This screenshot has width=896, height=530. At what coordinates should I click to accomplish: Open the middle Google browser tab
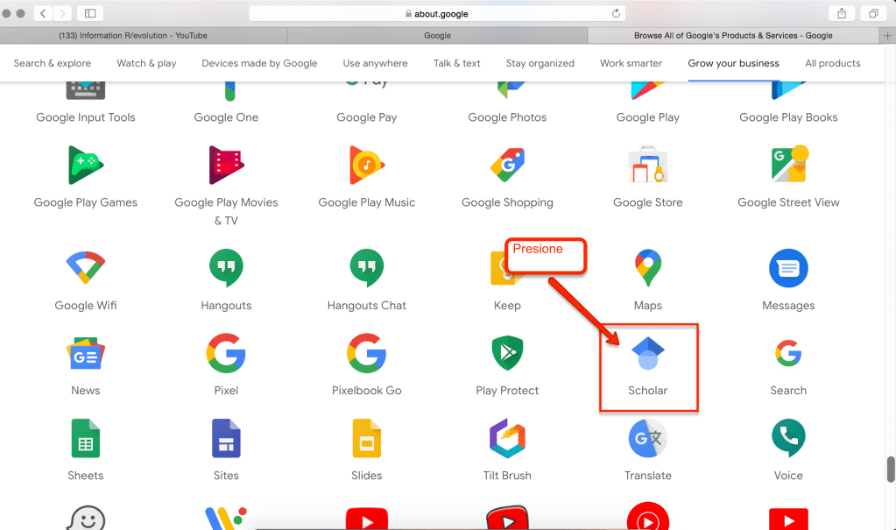[x=437, y=35]
